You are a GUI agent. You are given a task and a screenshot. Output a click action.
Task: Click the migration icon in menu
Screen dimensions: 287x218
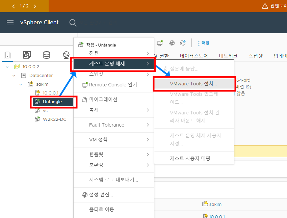click(x=84, y=100)
